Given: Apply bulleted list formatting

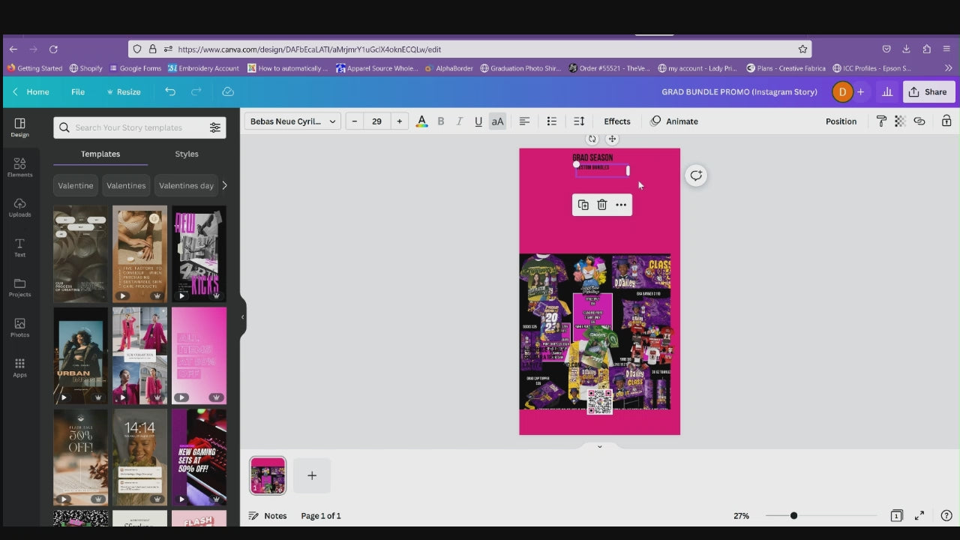Looking at the screenshot, I should 551,121.
